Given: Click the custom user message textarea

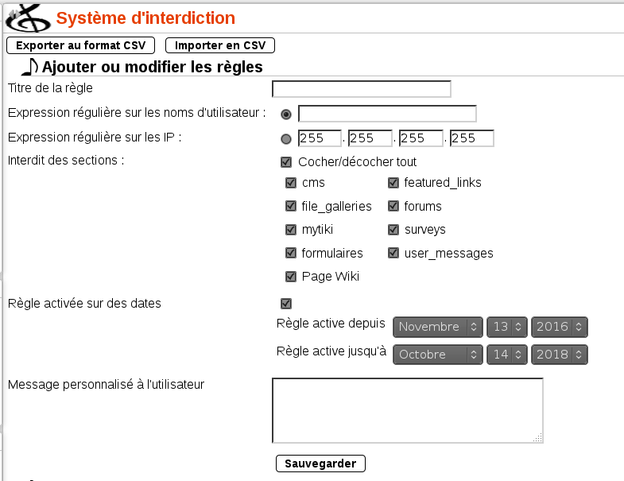Looking at the screenshot, I should tap(407, 409).
